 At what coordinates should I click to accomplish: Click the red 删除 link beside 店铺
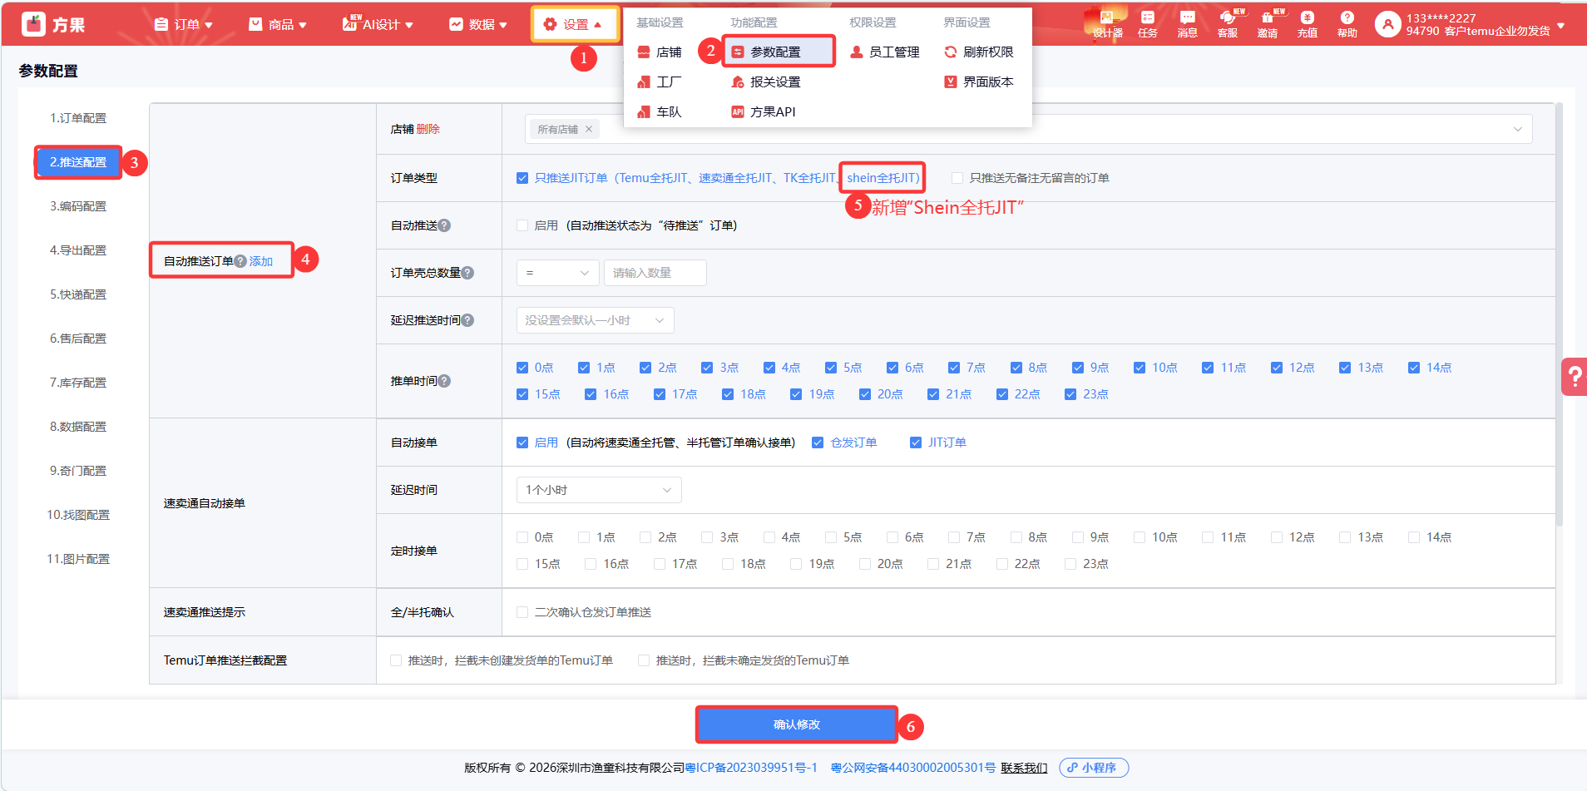[428, 129]
